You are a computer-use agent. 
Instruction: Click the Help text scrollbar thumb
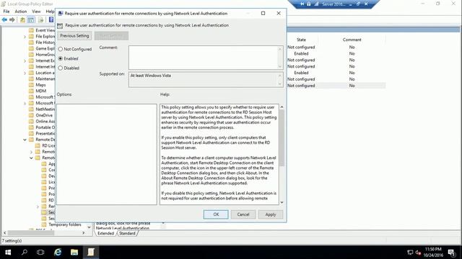point(282,138)
